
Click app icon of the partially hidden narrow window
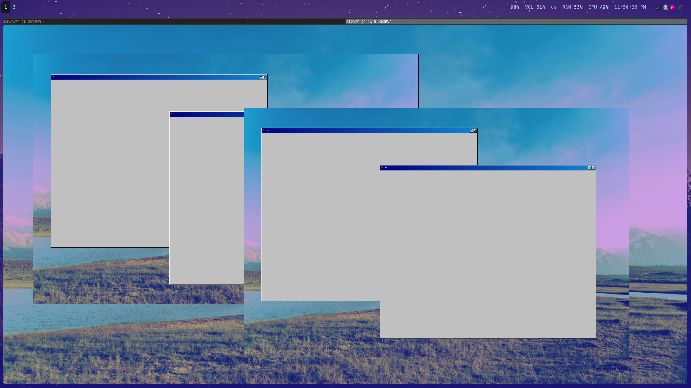[172, 114]
